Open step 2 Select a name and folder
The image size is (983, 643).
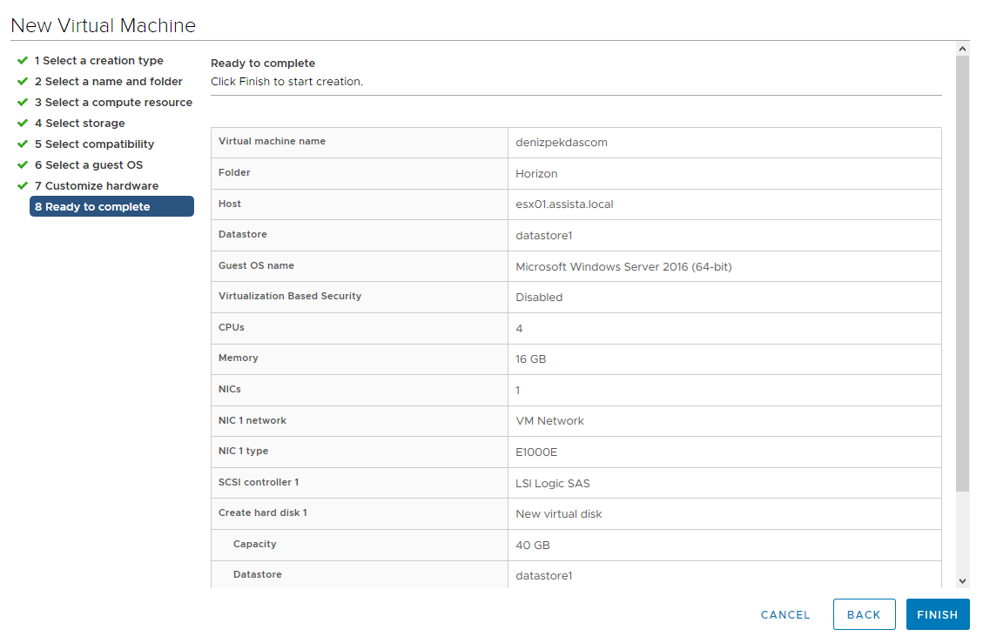[x=109, y=82]
